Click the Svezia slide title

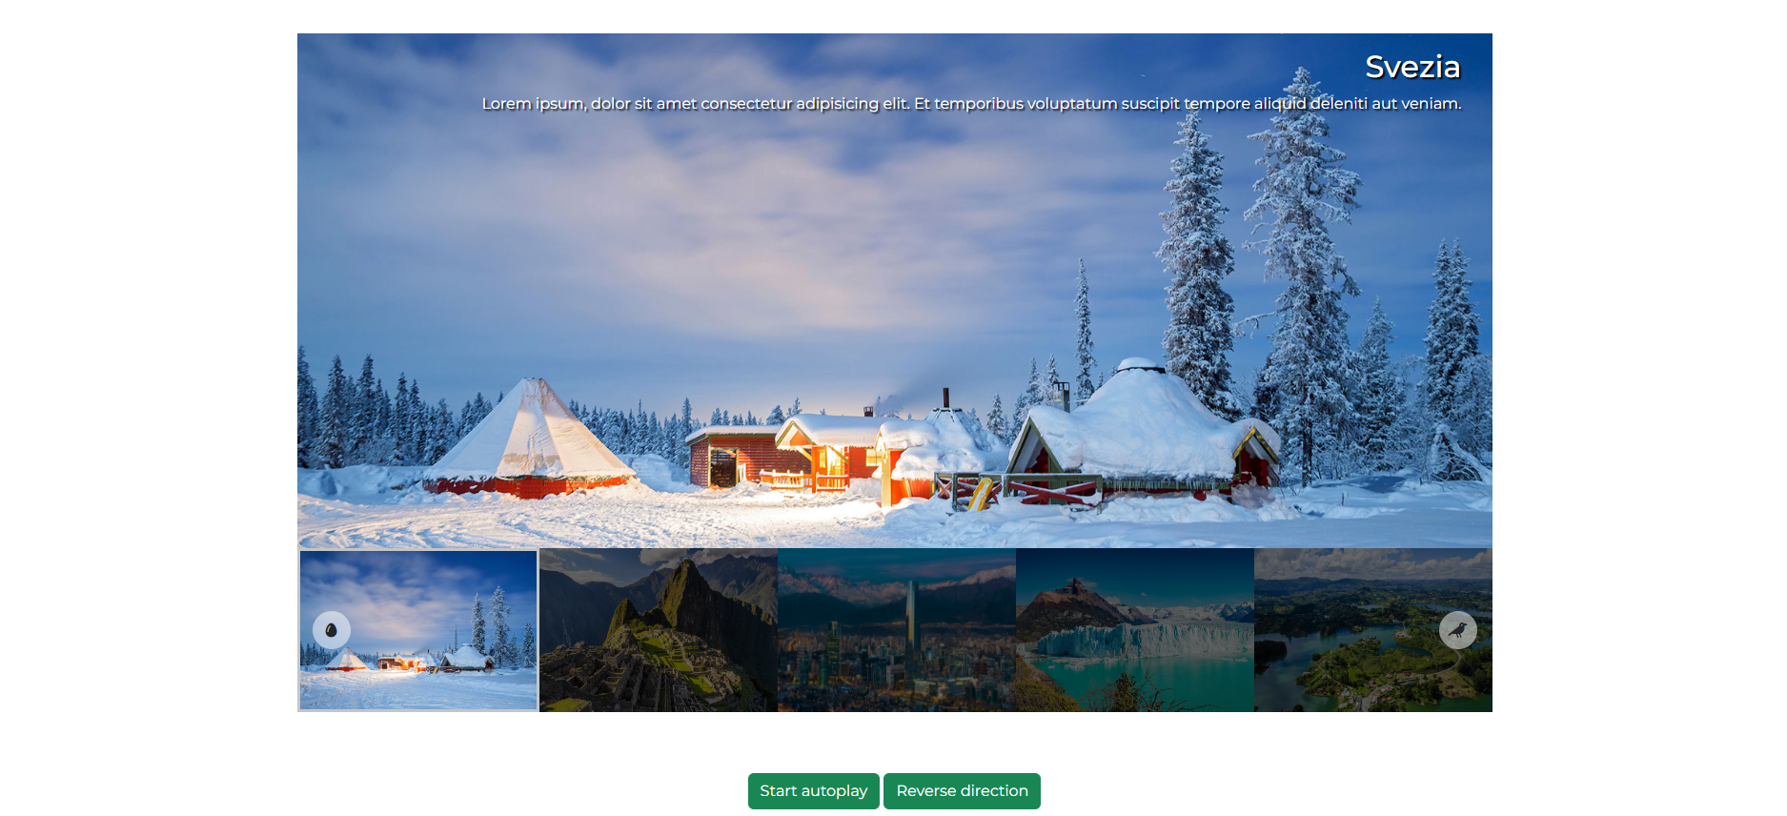click(1412, 67)
